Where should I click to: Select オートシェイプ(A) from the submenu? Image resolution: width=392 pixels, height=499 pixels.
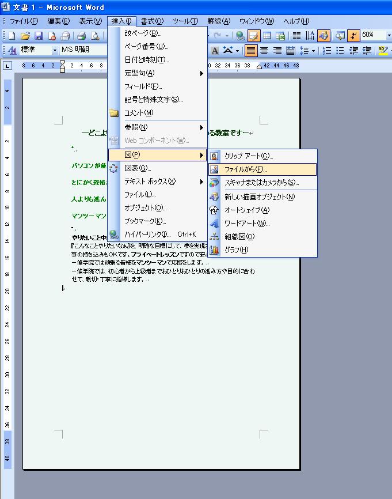pyautogui.click(x=262, y=210)
